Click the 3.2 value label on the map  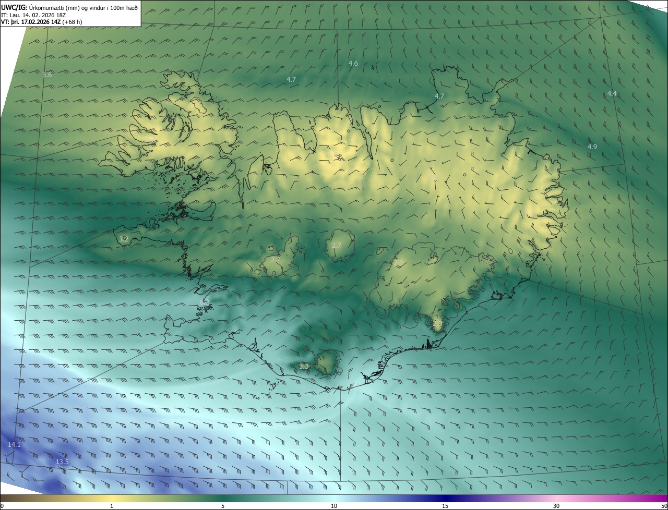click(124, 239)
